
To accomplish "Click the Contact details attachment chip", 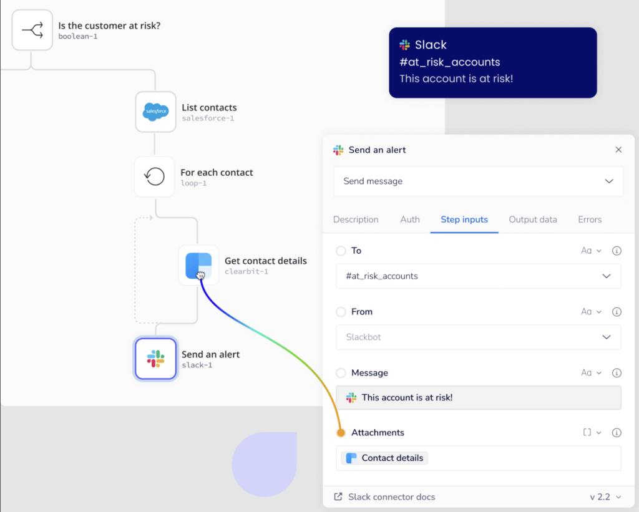I will [x=384, y=458].
